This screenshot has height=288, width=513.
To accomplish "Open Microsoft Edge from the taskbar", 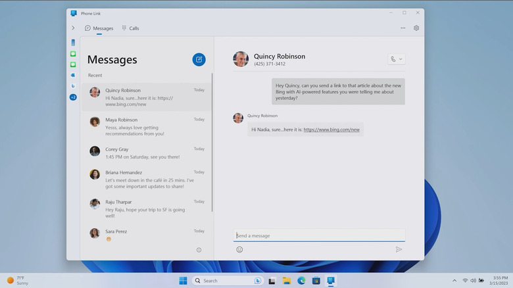I will click(301, 281).
